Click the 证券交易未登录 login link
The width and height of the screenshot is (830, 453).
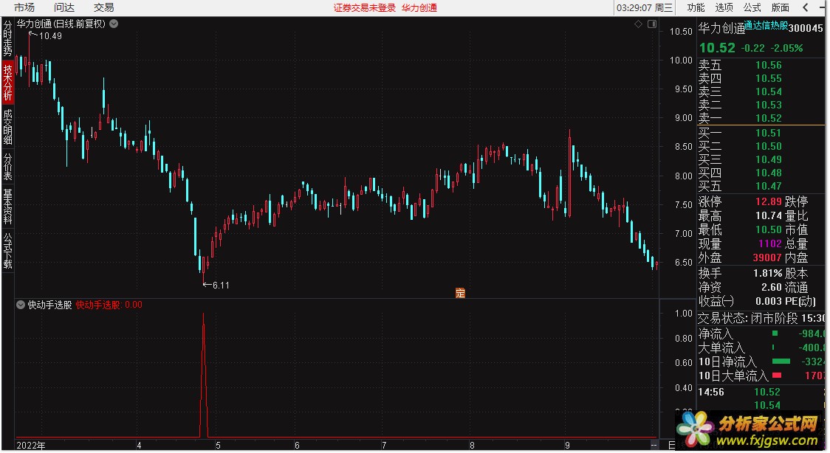tap(364, 8)
